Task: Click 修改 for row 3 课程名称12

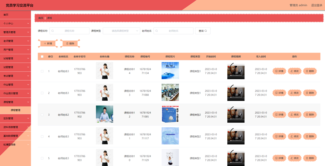Action: point(295,115)
